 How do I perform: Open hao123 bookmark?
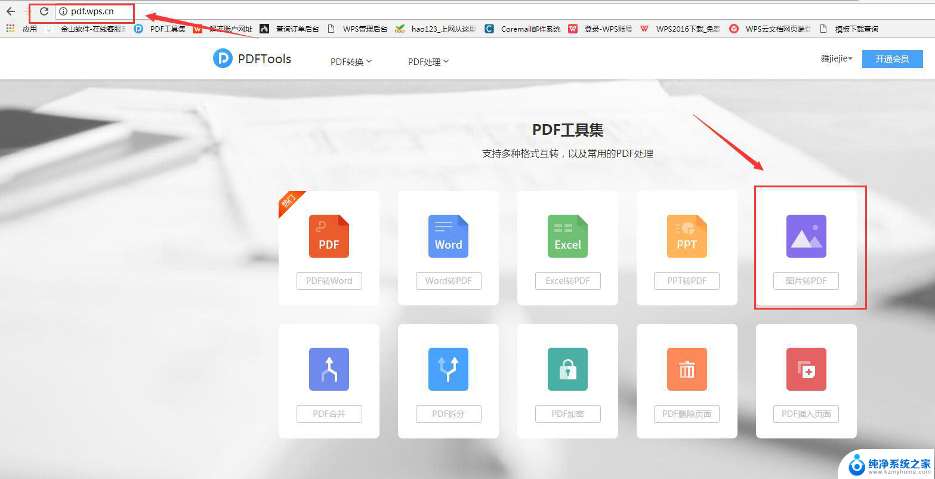pos(436,29)
